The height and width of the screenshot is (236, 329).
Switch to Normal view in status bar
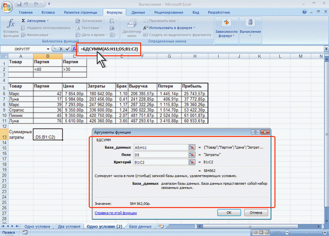255,232
